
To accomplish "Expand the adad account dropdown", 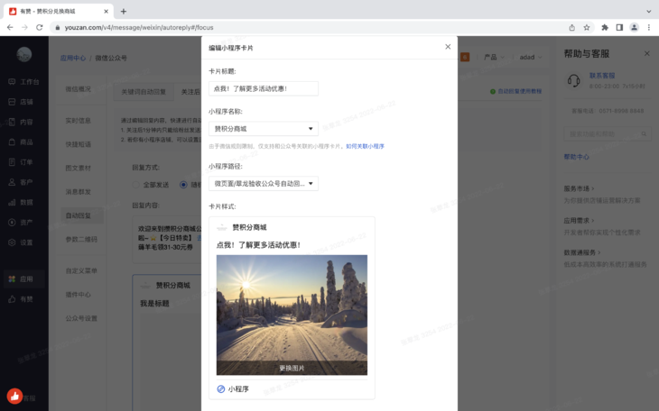I will click(x=532, y=58).
